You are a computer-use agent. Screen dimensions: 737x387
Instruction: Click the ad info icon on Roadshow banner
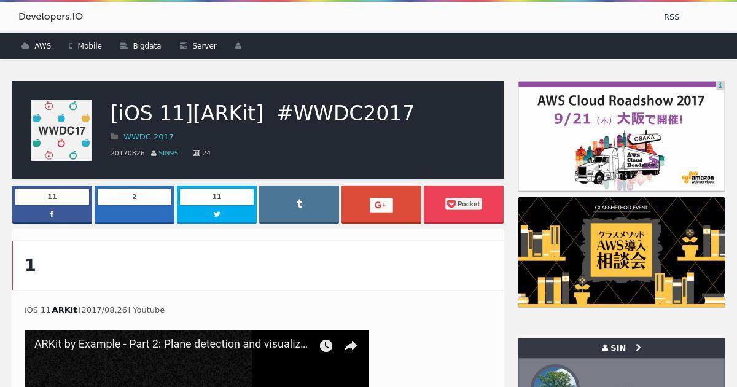pyautogui.click(x=720, y=85)
